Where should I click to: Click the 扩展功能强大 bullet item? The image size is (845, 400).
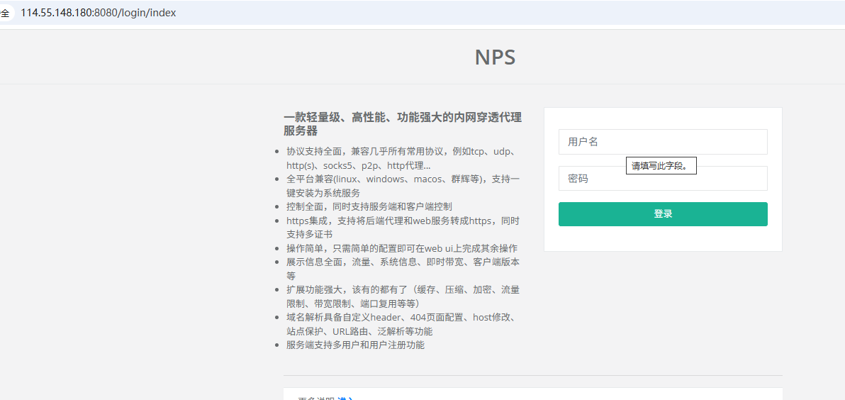pyautogui.click(x=402, y=296)
